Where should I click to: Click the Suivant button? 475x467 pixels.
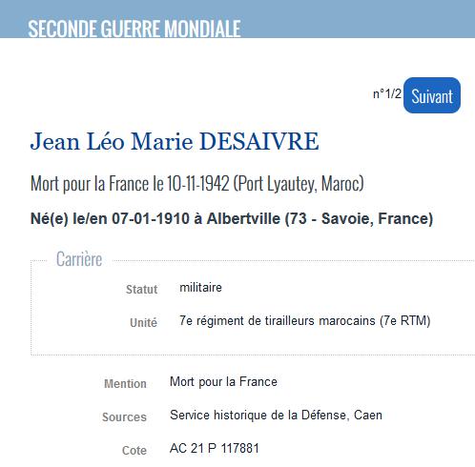click(x=432, y=95)
